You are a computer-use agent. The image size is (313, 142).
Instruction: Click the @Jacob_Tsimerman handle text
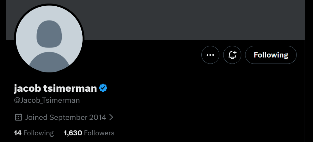[47, 100]
